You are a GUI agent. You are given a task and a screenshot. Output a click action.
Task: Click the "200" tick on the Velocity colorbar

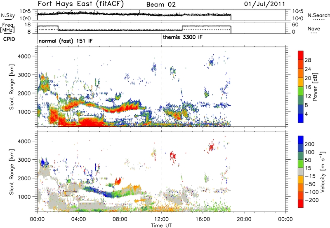point(310,144)
